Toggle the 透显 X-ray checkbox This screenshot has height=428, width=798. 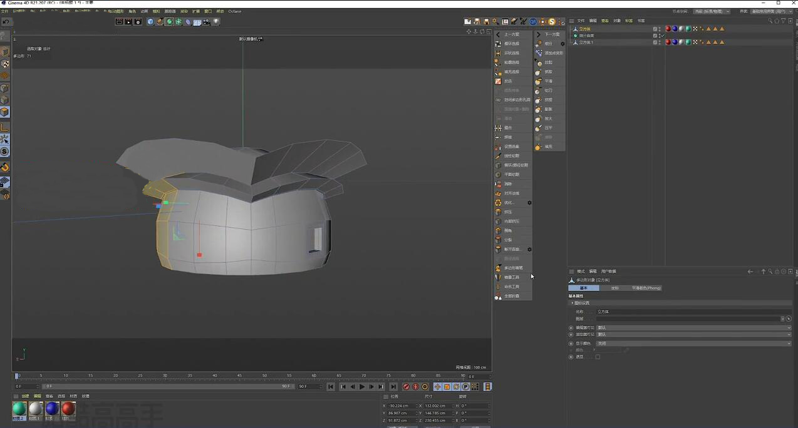coord(598,357)
